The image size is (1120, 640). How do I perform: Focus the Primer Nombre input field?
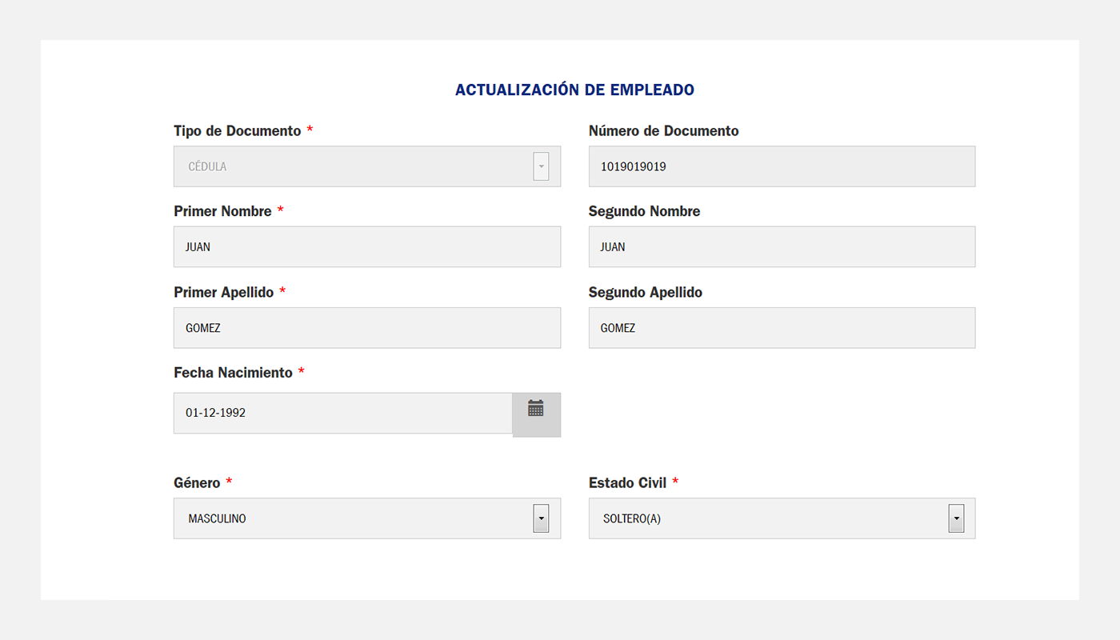click(x=366, y=246)
